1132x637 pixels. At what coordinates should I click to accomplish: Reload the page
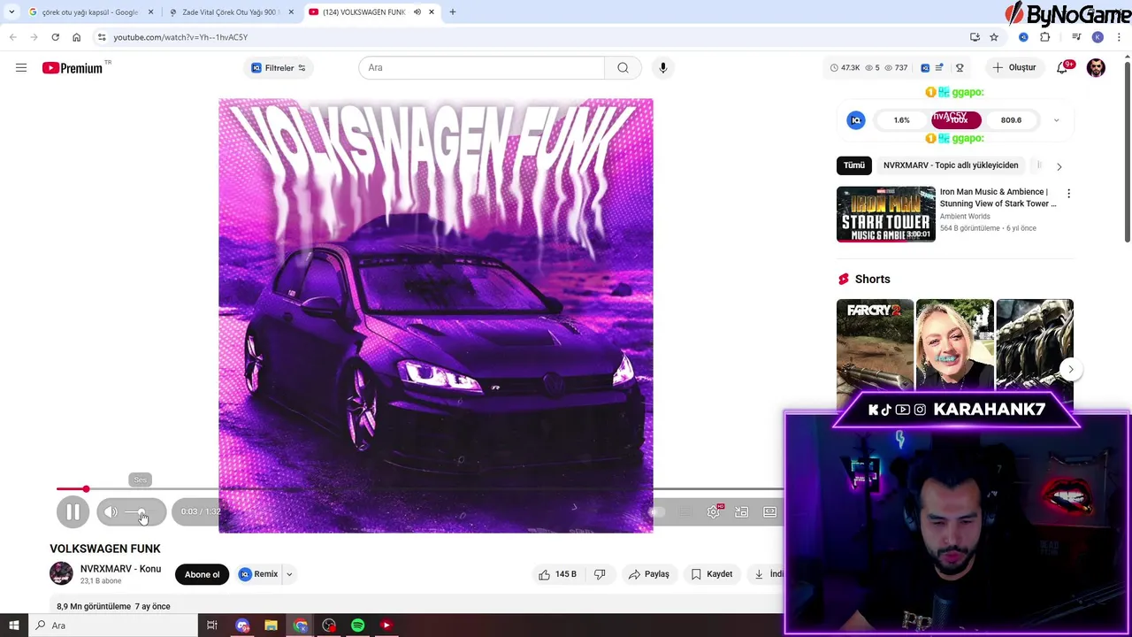pos(55,37)
